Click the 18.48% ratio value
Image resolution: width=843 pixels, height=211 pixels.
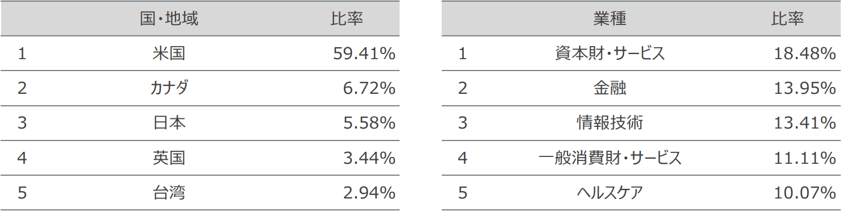[805, 53]
